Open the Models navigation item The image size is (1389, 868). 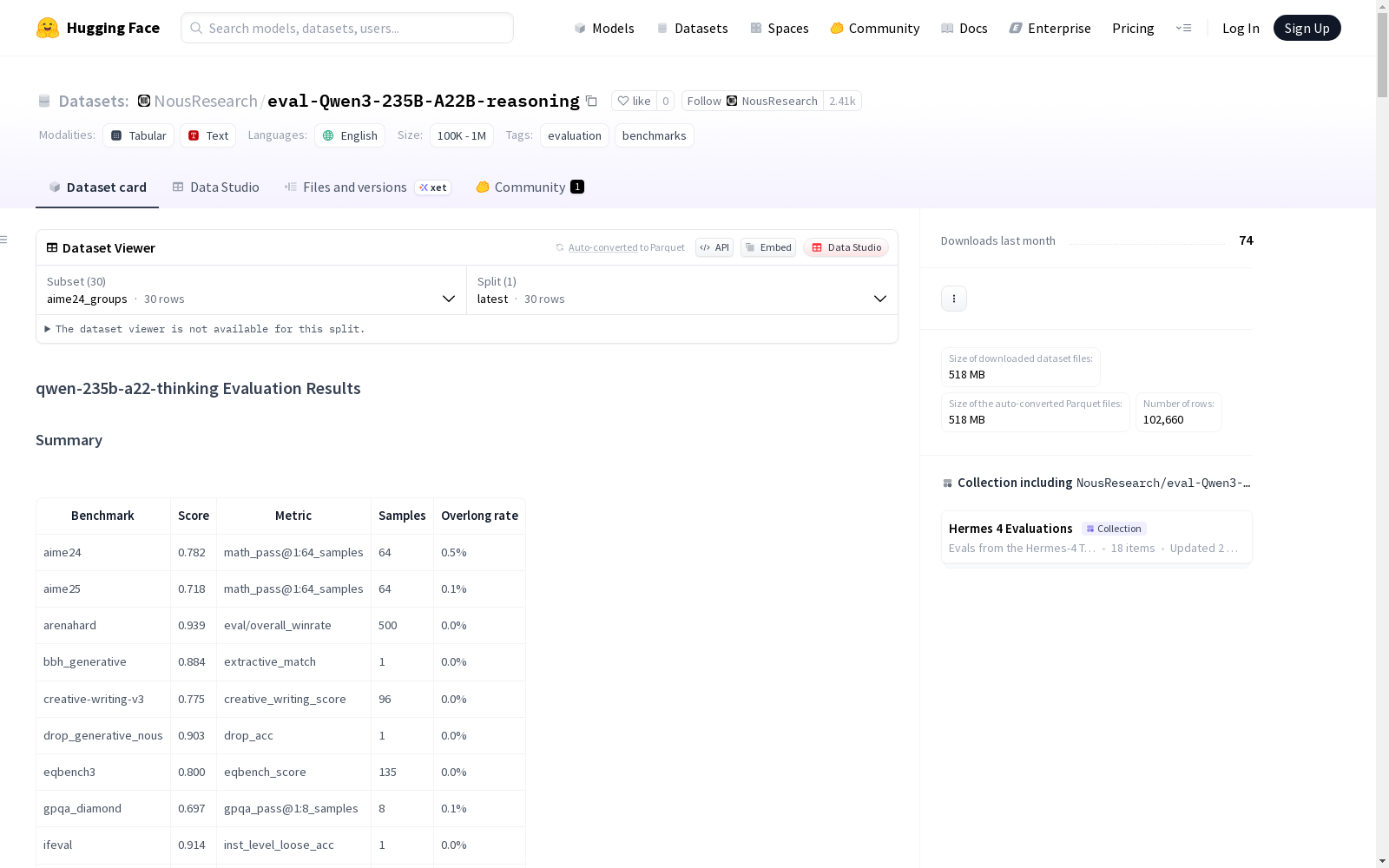coord(604,28)
